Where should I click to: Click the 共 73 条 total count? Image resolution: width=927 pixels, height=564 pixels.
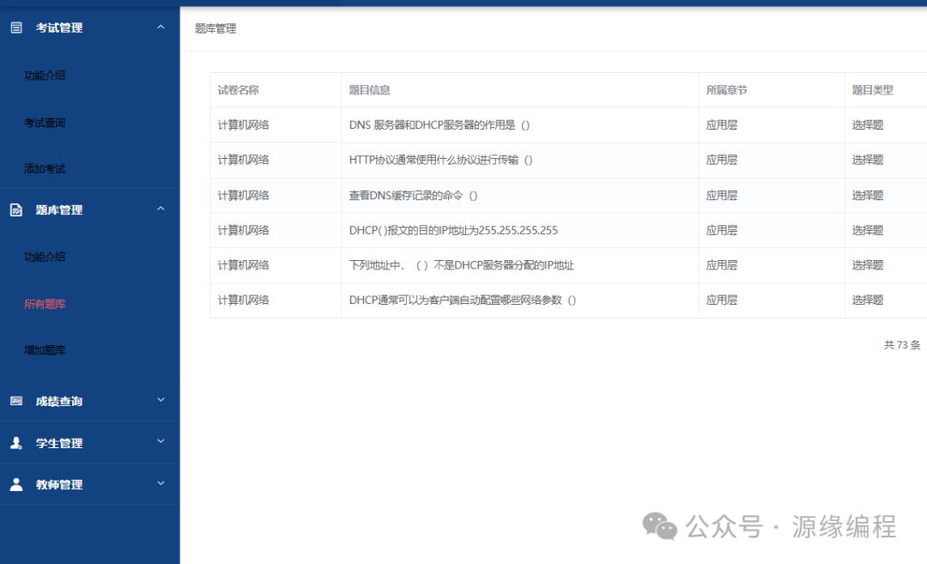coord(902,345)
